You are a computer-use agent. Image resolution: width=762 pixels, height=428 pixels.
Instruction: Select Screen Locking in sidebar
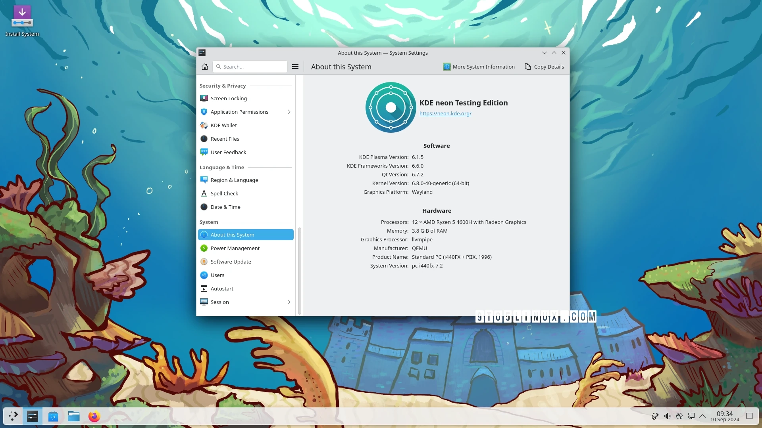[x=246, y=98]
